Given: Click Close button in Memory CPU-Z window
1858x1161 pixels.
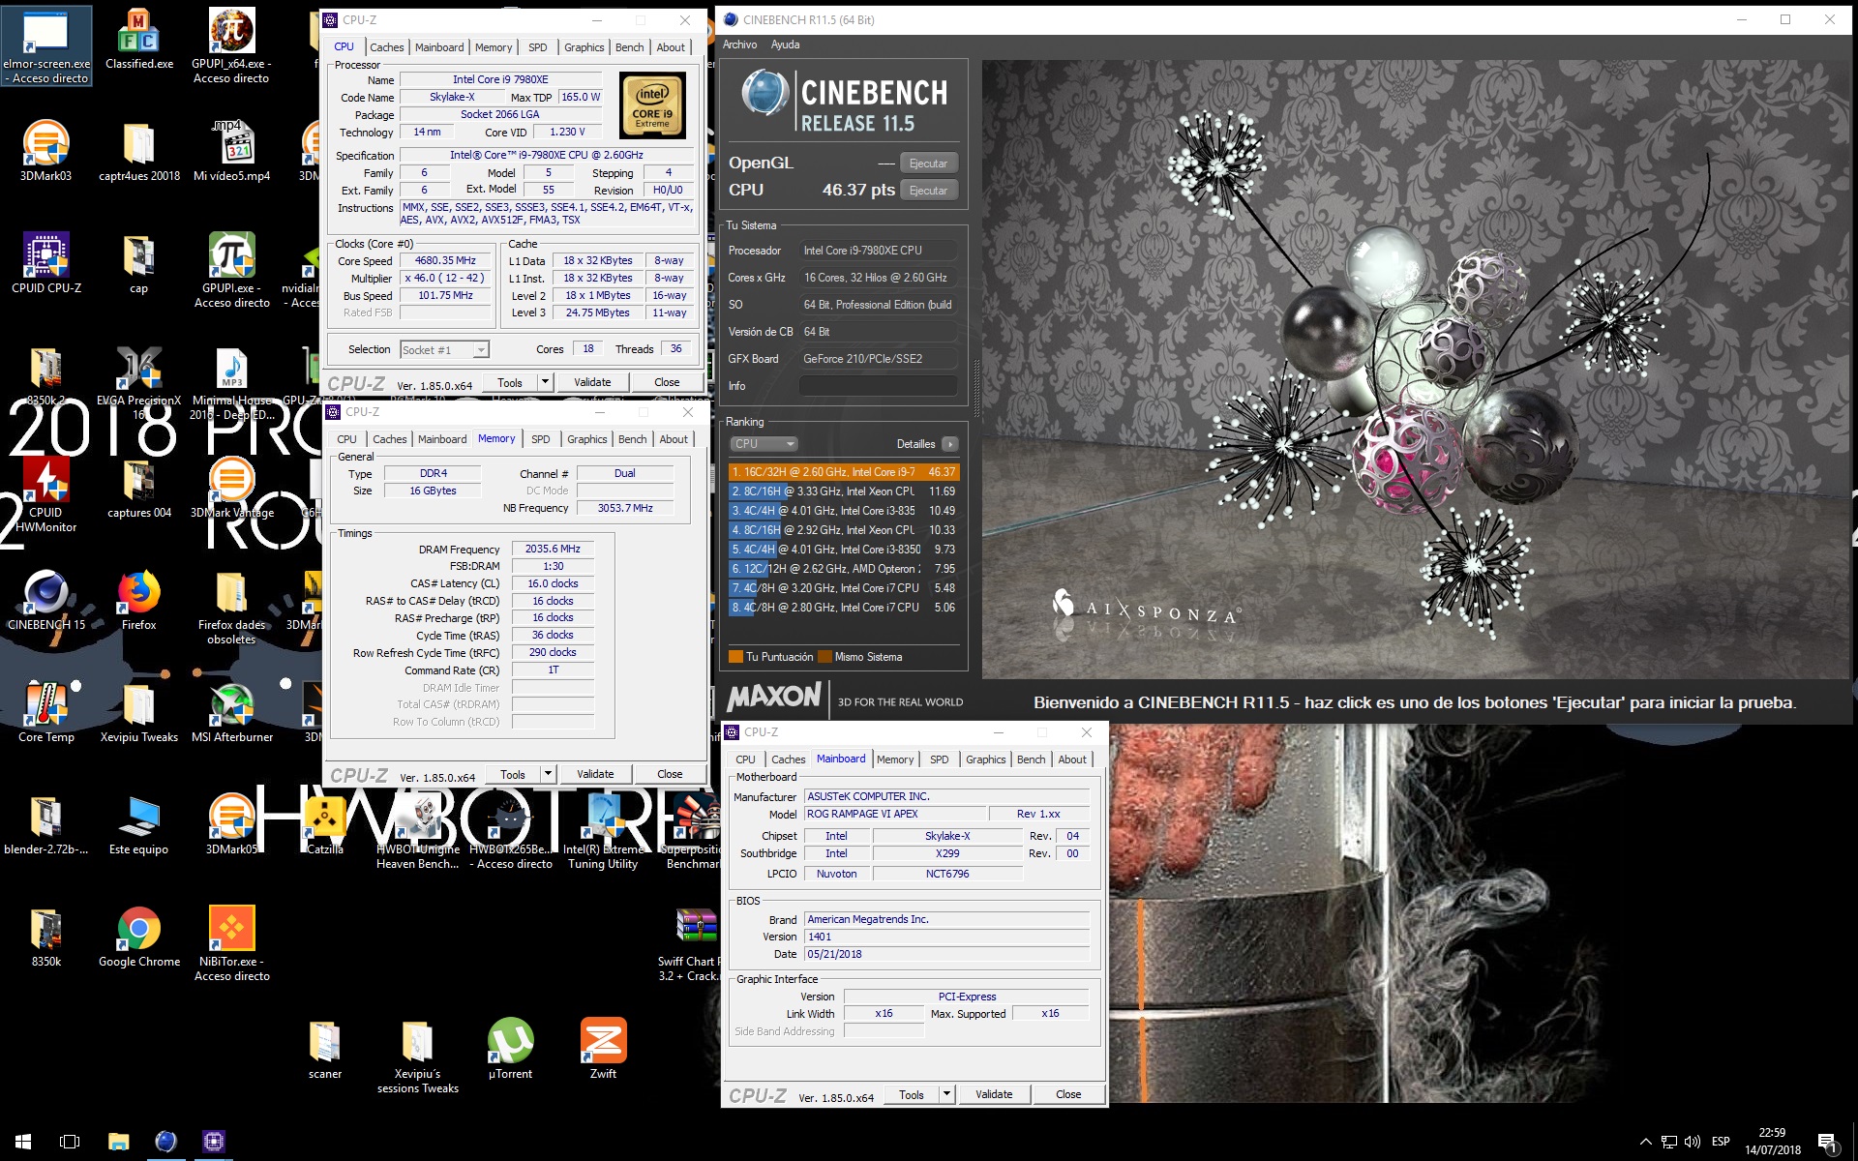Looking at the screenshot, I should [670, 774].
